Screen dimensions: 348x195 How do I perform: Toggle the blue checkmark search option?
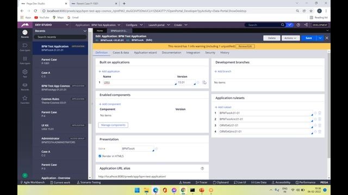pyautogui.click(x=290, y=25)
